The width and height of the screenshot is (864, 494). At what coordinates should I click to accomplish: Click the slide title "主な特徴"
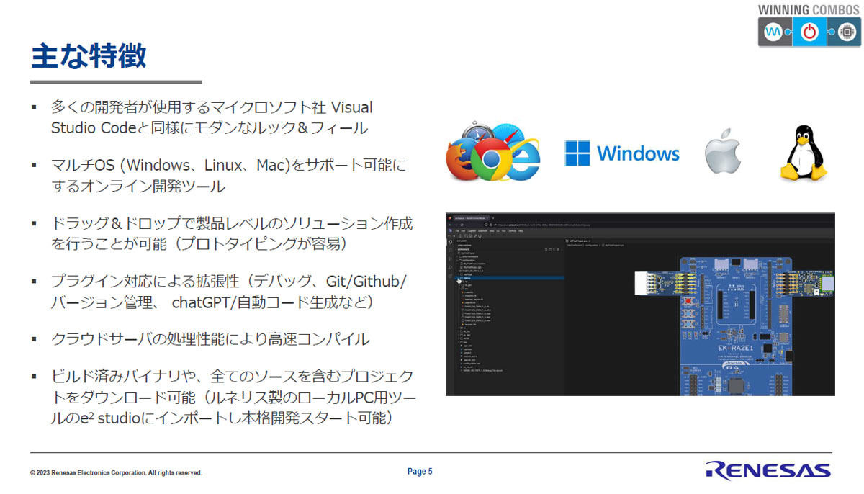click(x=89, y=55)
